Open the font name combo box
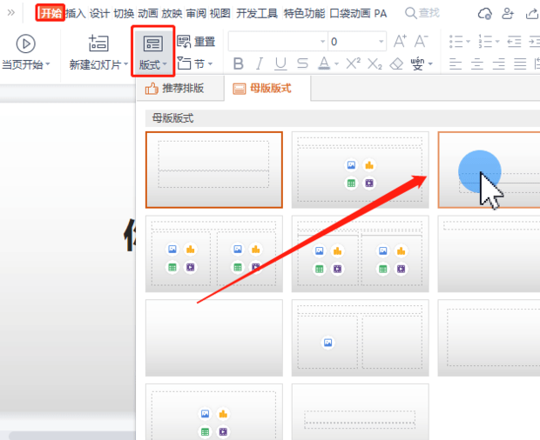The image size is (540, 440). (x=277, y=42)
